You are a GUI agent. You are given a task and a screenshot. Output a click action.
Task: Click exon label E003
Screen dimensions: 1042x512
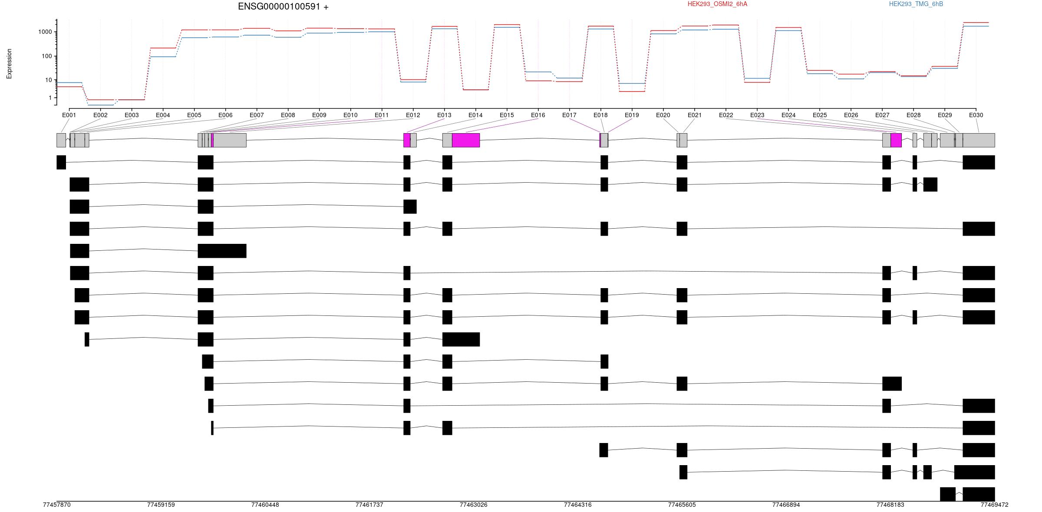(132, 115)
